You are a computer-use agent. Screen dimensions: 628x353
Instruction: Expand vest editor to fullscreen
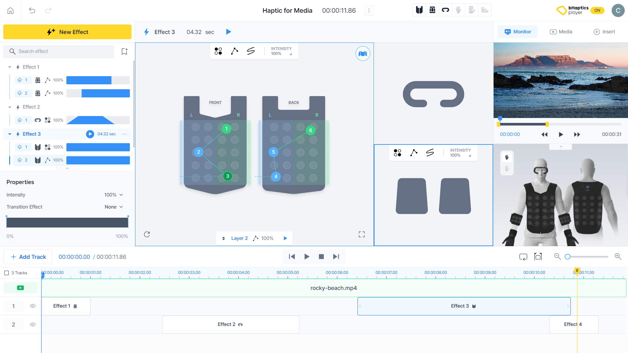point(362,234)
